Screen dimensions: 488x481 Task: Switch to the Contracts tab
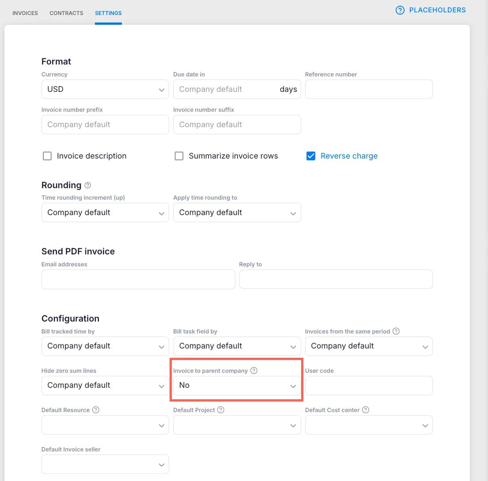click(x=66, y=13)
